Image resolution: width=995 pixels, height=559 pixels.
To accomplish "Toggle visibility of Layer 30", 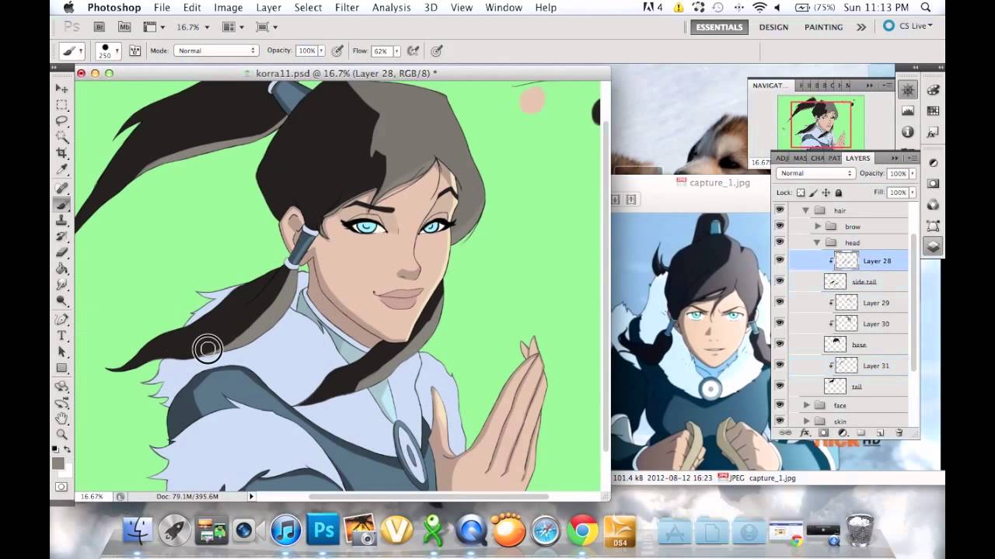I will pos(780,324).
